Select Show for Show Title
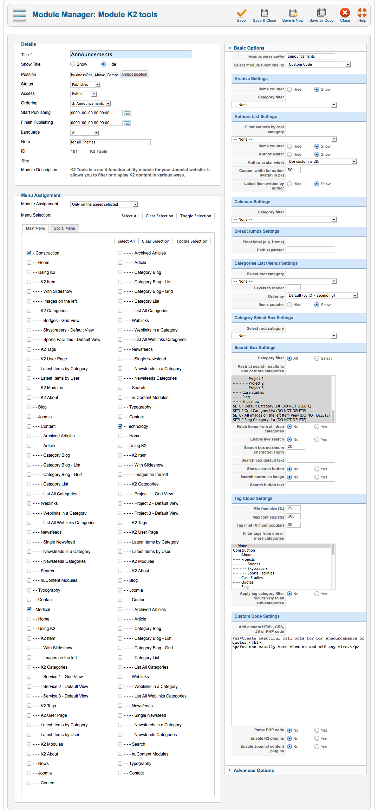The image size is (378, 810). pos(73,64)
